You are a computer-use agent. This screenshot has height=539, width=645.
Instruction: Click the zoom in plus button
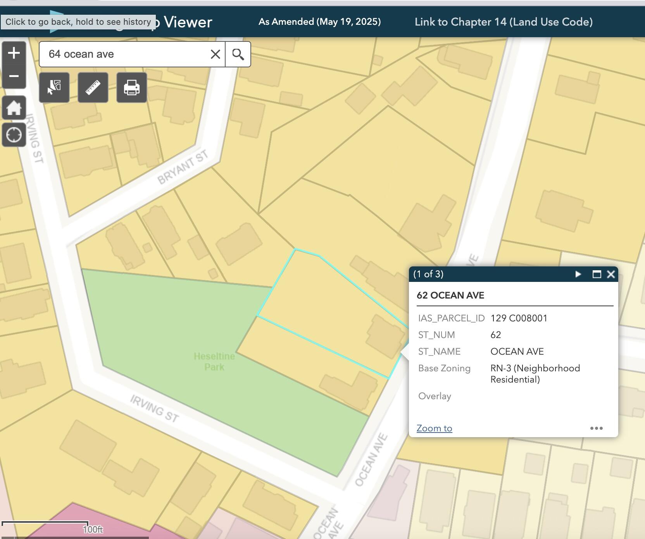click(x=14, y=53)
